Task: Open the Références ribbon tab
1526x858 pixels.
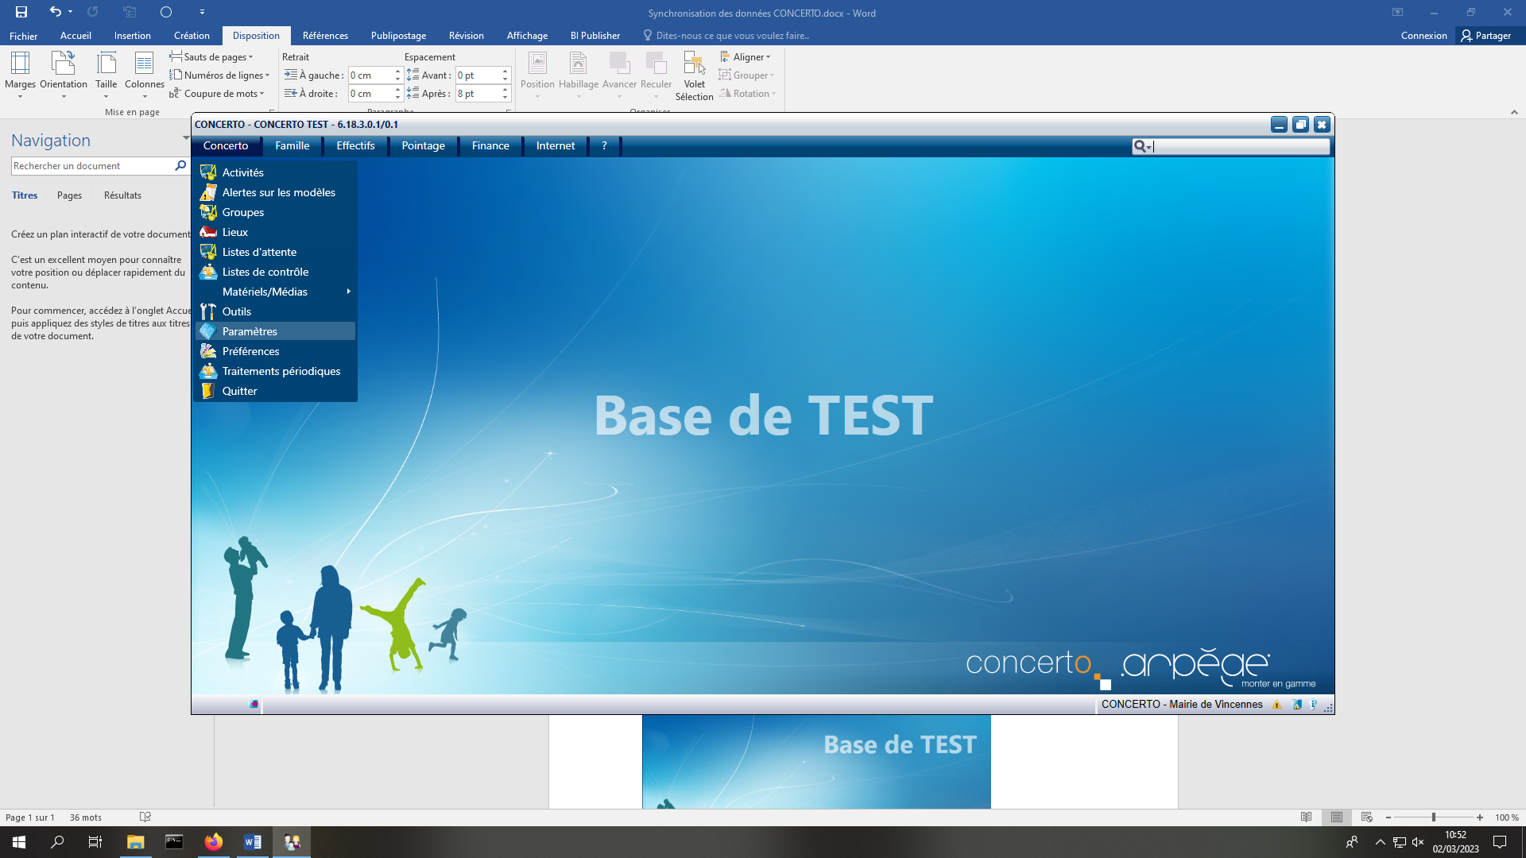Action: [325, 36]
